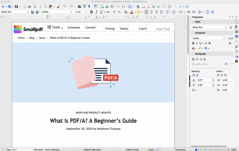239x151 pixels.
Task: Toggle Align Left in the formatting toolbar
Action: [146, 12]
